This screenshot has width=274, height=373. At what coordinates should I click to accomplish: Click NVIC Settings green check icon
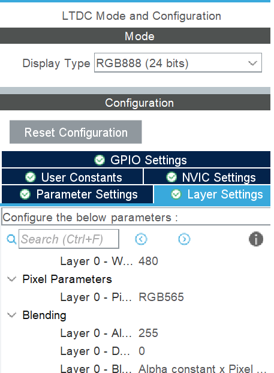171,178
